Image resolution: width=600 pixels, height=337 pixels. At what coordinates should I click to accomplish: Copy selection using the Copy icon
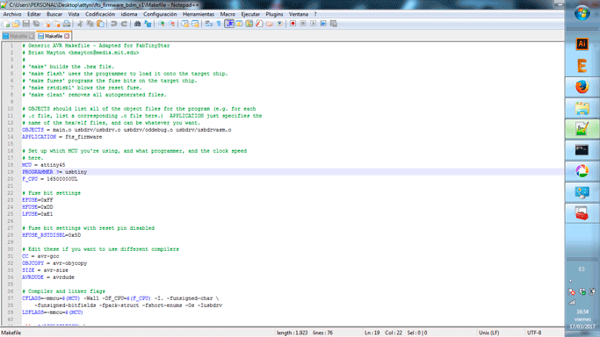(90, 24)
